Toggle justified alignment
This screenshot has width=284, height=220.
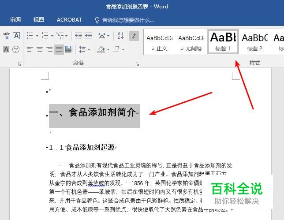click(59, 49)
